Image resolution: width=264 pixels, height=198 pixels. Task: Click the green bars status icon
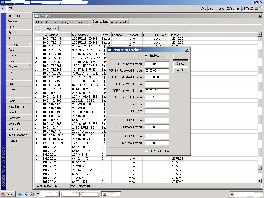pyautogui.click(x=256, y=9)
